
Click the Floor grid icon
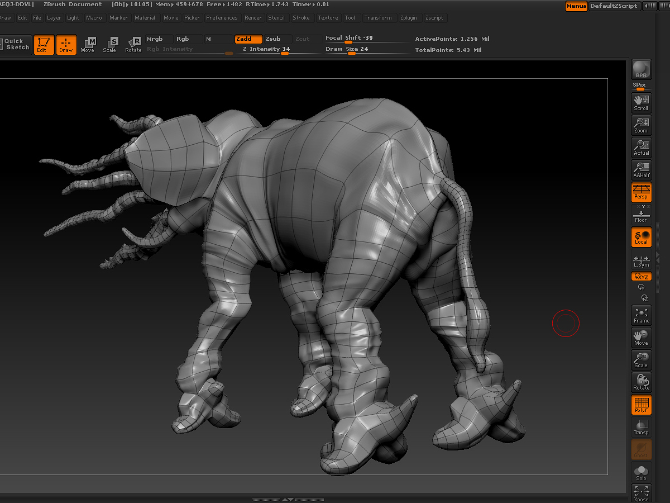tap(642, 215)
